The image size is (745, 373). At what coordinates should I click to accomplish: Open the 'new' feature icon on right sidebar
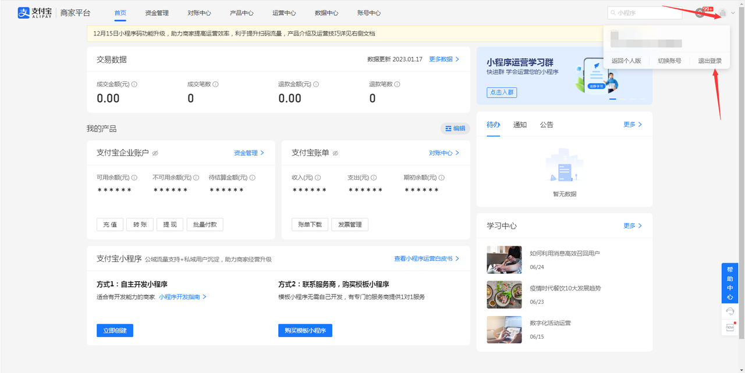pos(730,327)
